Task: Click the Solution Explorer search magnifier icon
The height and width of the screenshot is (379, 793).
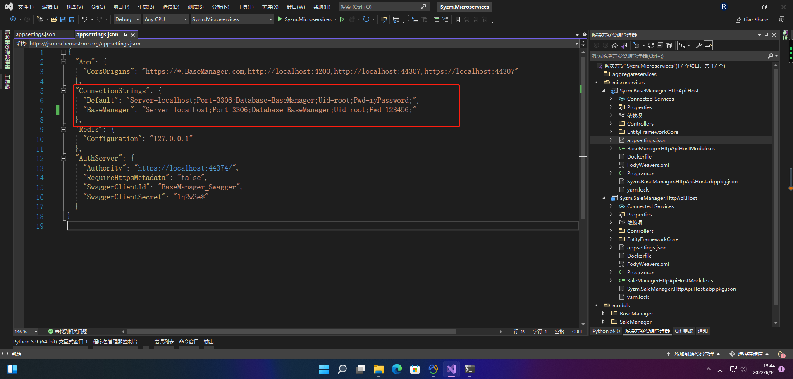Action: [771, 56]
